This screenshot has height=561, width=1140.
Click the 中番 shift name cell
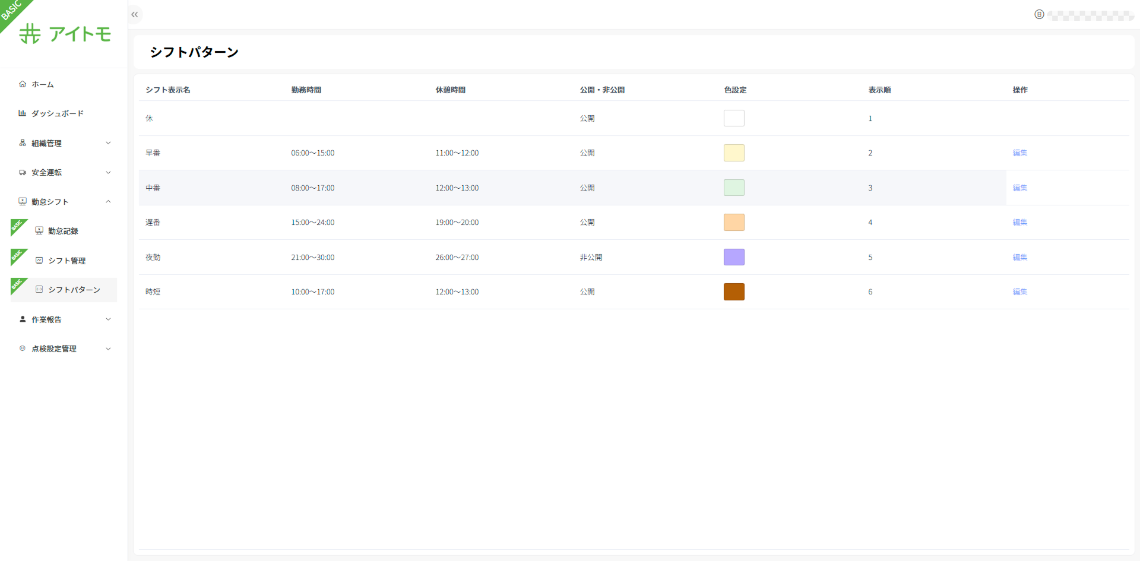coord(153,188)
